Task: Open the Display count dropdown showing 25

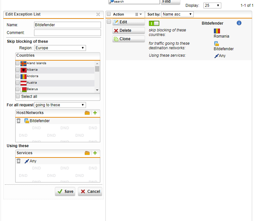Action: click(x=212, y=6)
